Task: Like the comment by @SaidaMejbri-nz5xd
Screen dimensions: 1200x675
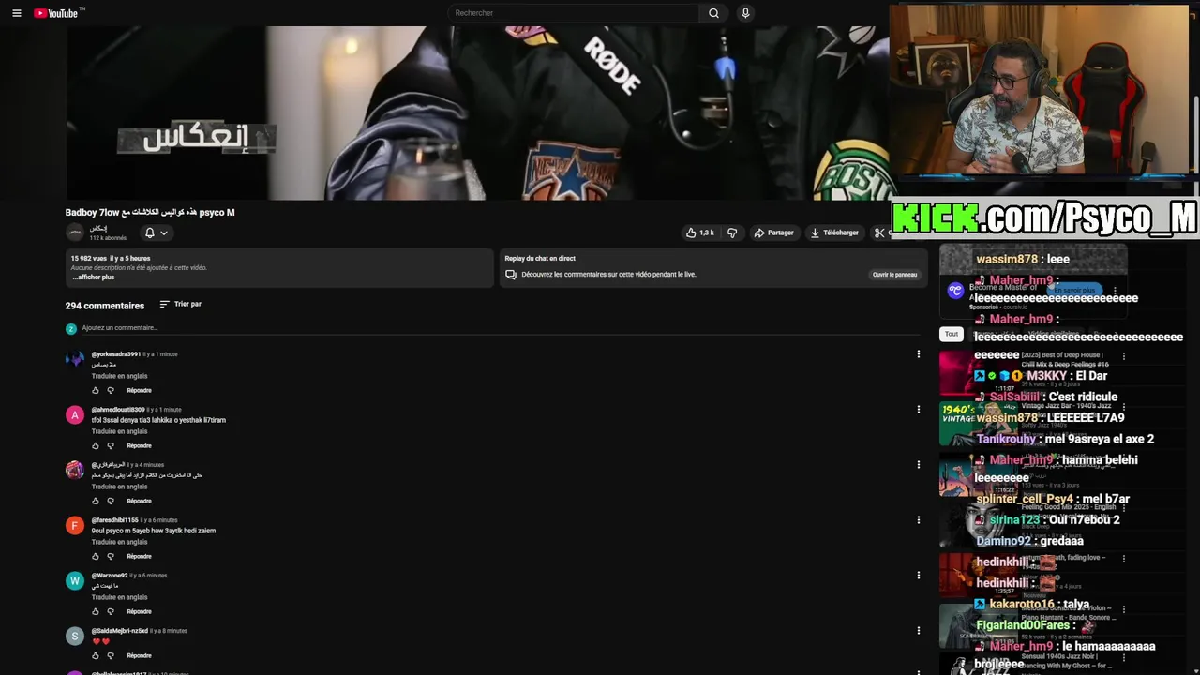Action: pos(96,655)
